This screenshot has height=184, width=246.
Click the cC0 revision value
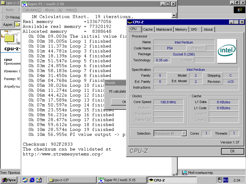click(231, 82)
